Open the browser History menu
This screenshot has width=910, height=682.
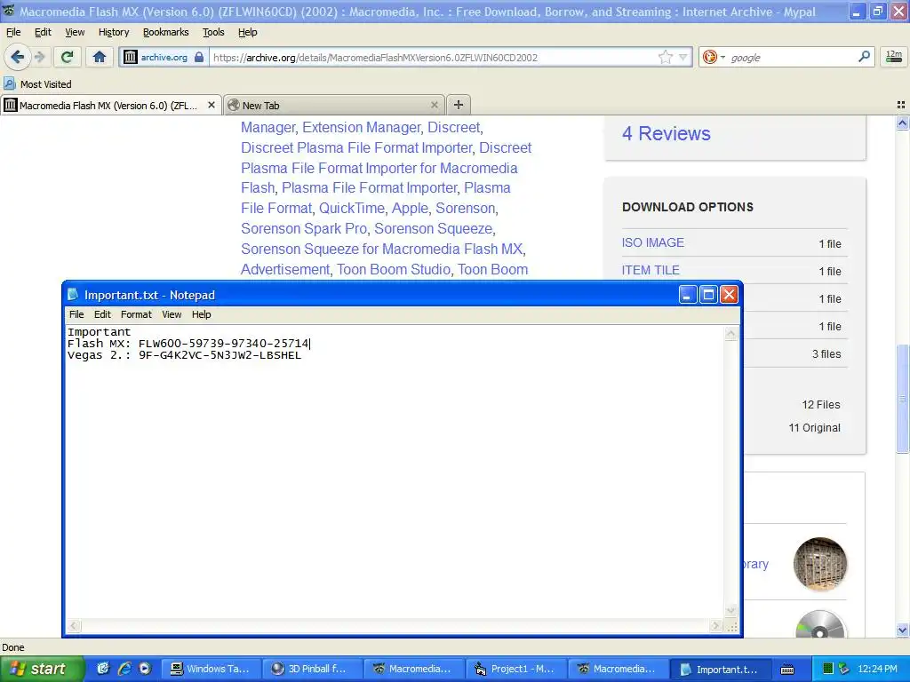[114, 32]
